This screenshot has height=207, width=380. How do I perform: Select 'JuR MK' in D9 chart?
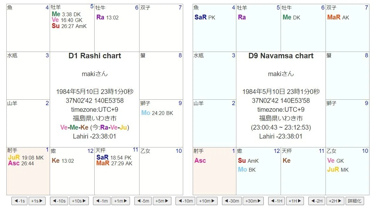[338, 169]
